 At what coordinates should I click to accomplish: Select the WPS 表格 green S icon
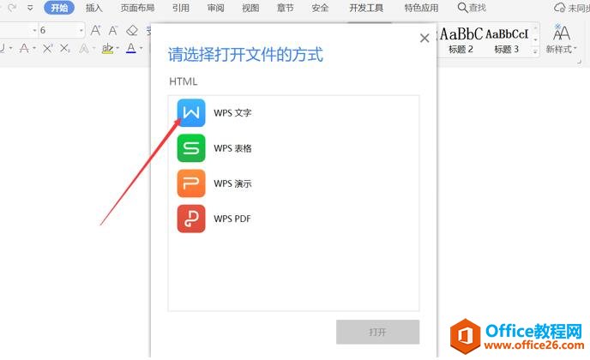point(191,148)
